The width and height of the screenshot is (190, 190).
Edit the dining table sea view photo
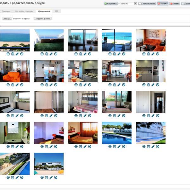pyautogui.click(x=85, y=54)
